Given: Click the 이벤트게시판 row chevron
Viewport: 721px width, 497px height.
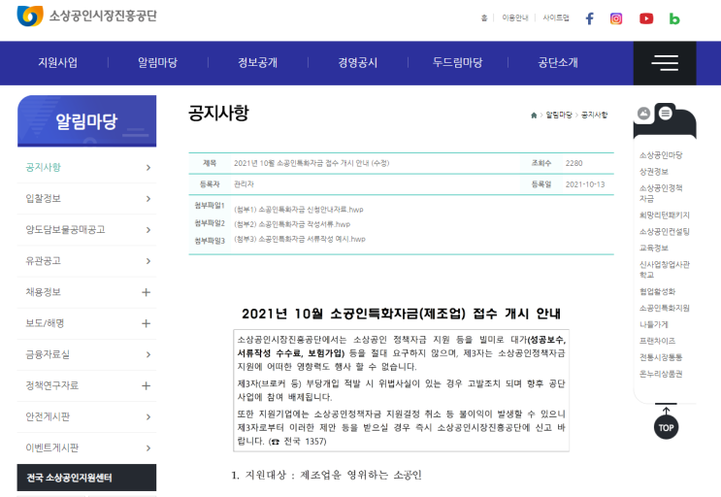Looking at the screenshot, I should [x=148, y=448].
